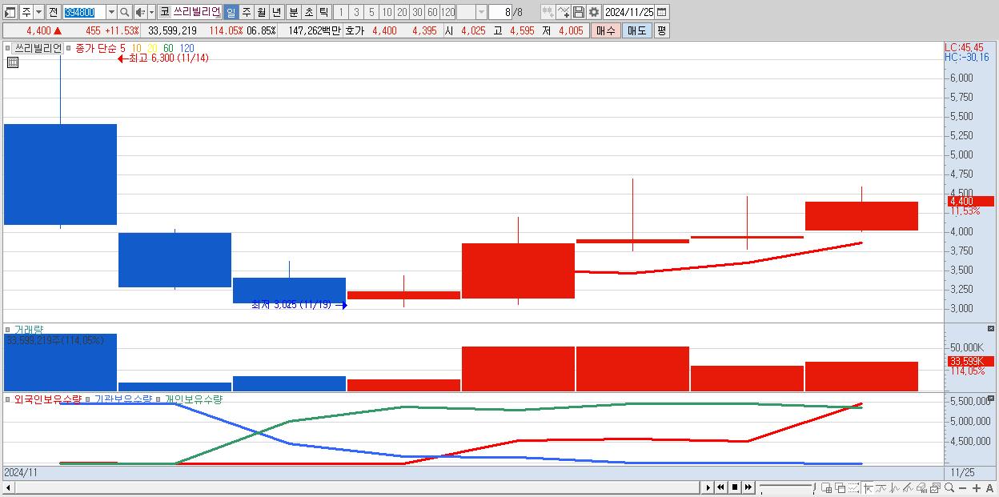Click the chart window tile icon
999x497 pixels.
click(x=826, y=487)
